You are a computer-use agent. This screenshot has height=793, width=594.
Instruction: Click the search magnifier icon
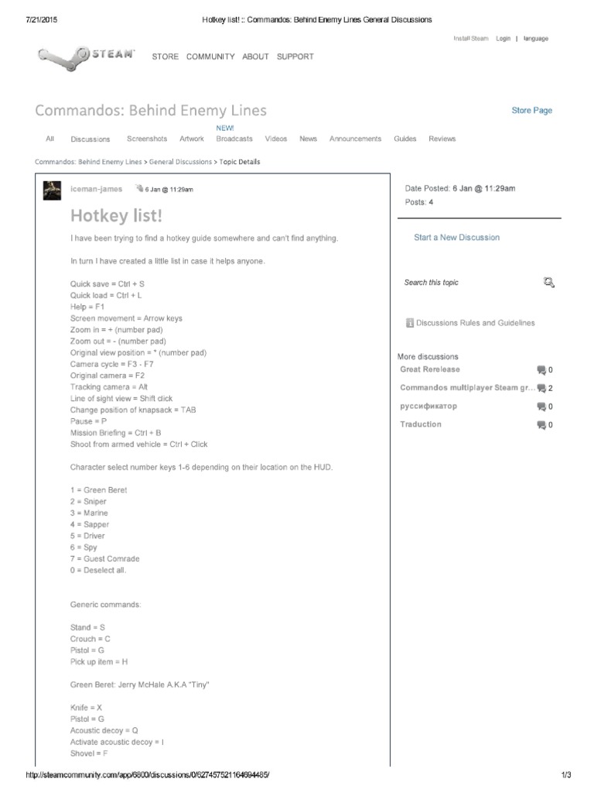coord(548,283)
